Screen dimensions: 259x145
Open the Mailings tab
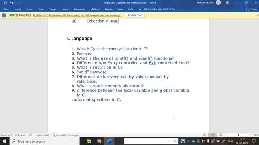[x=95, y=9]
